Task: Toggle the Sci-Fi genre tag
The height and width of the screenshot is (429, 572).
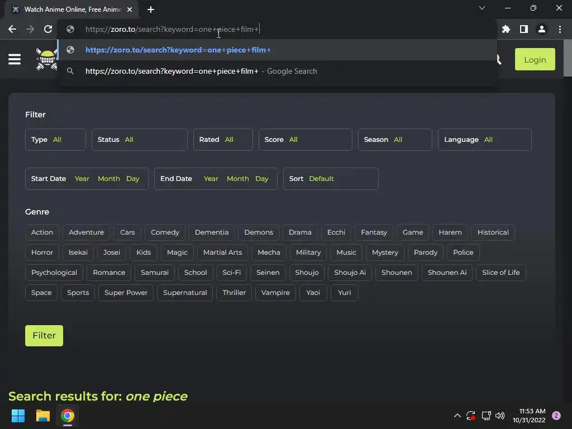Action: coord(232,273)
